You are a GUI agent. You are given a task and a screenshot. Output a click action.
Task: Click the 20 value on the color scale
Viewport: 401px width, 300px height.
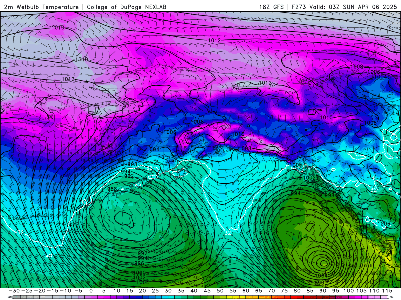tap(142, 291)
